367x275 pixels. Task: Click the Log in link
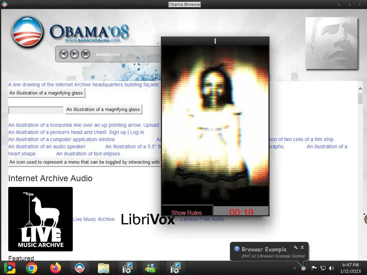(x=137, y=132)
